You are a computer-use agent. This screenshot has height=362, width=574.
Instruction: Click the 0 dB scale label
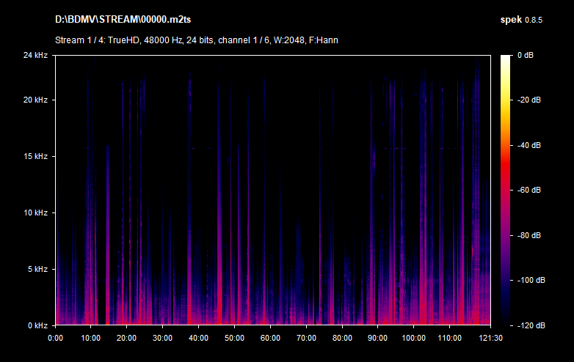coord(525,56)
